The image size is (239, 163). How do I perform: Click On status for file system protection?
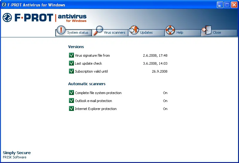click(165, 93)
